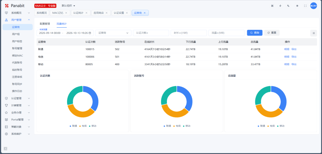Switch to the 认证设置 page tab
The width and height of the screenshot is (322, 154).
[119, 13]
